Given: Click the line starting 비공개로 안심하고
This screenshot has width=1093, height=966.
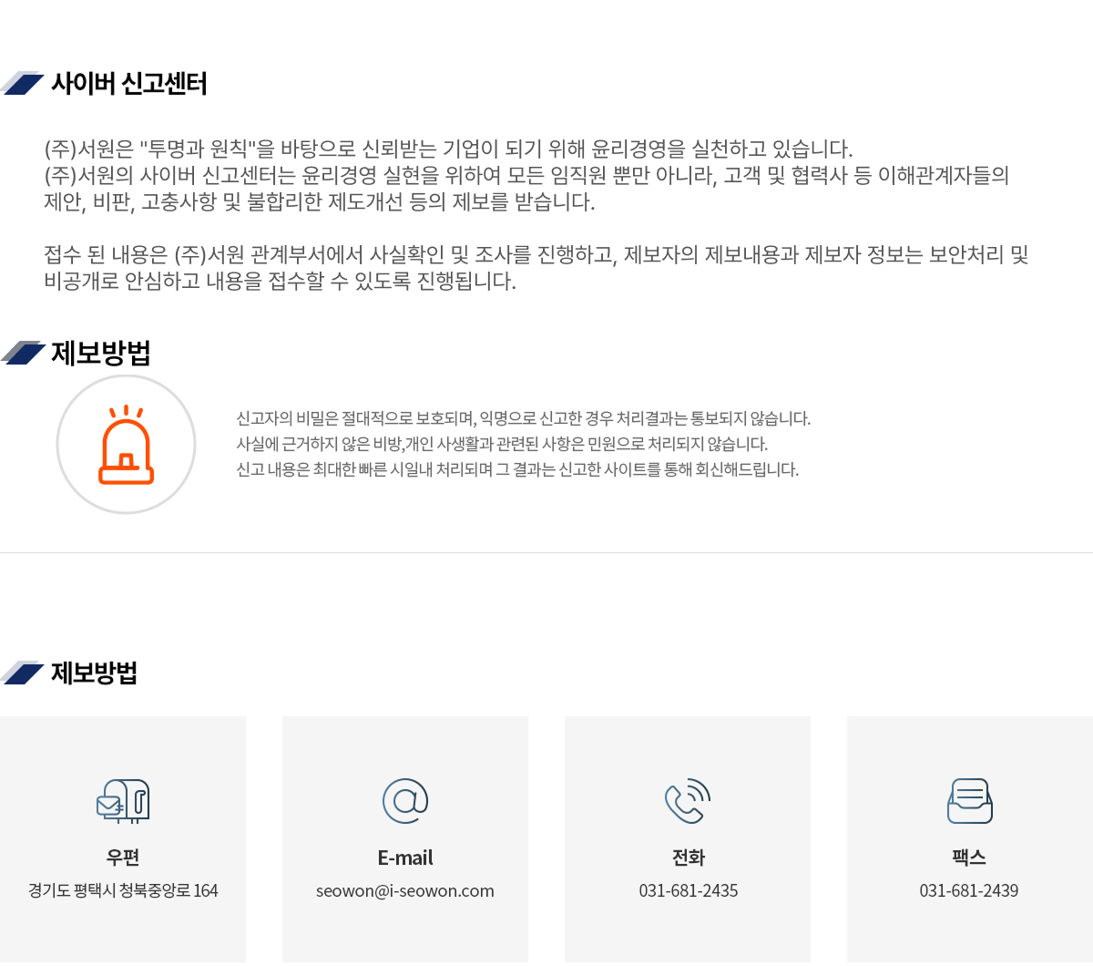Looking at the screenshot, I should tap(281, 282).
